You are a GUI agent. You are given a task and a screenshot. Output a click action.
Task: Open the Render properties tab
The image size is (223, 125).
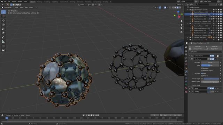tap(186, 51)
